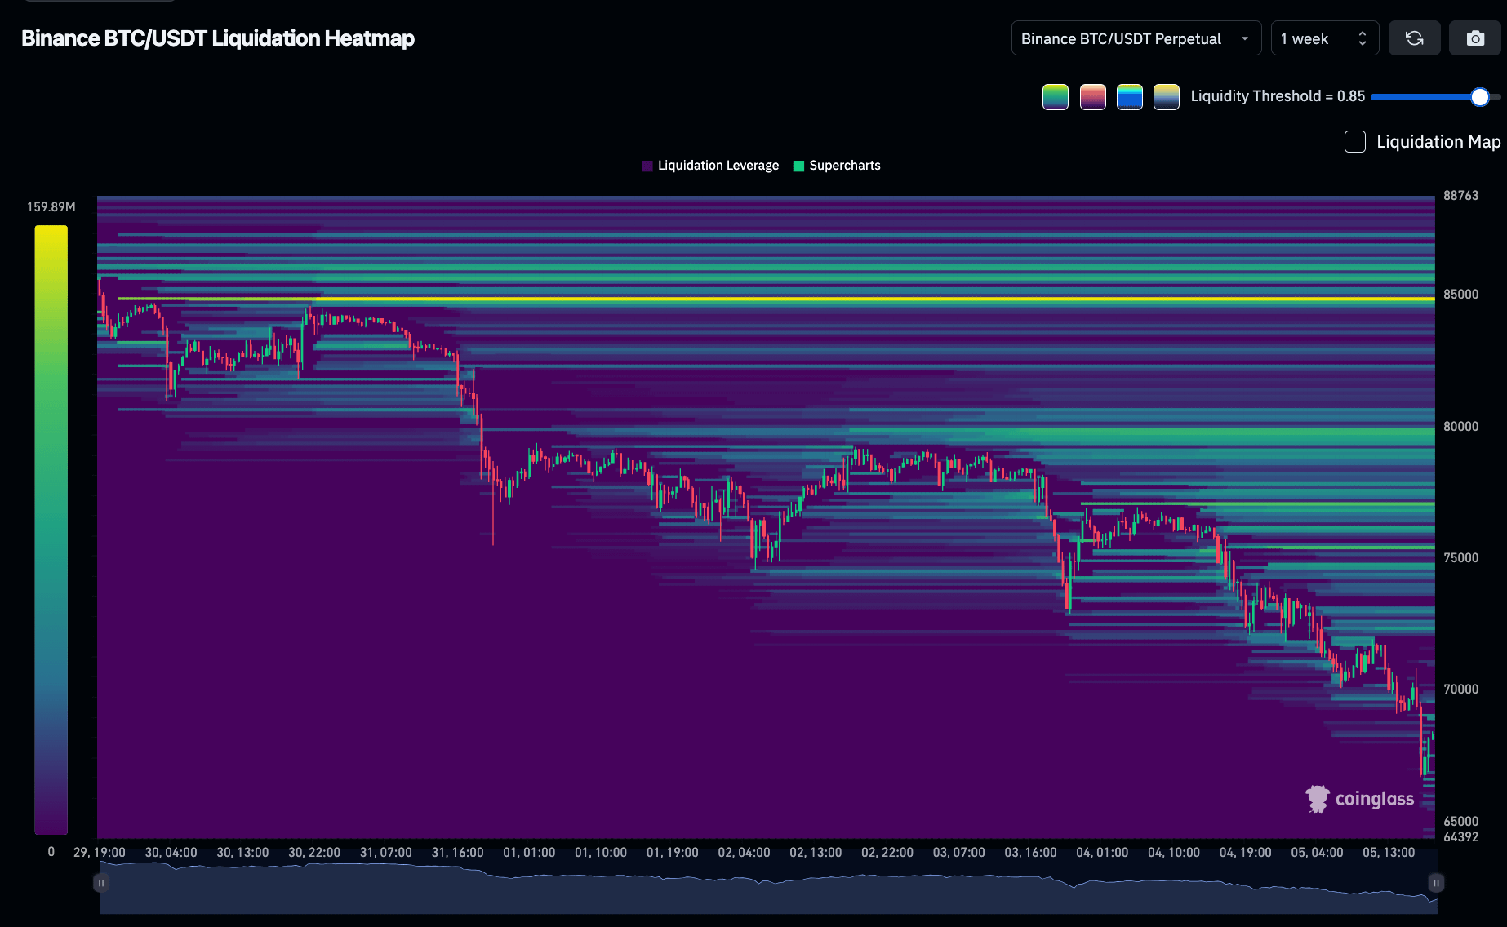This screenshot has width=1507, height=927.
Task: Click the 64392 bottom price axis label
Action: click(1460, 837)
